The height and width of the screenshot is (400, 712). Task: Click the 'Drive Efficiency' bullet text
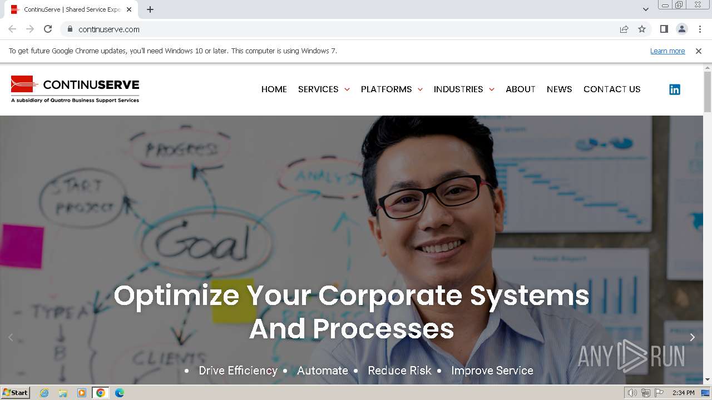pyautogui.click(x=238, y=371)
